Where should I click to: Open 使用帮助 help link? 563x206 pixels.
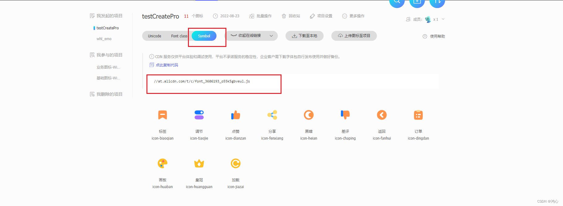click(x=438, y=36)
